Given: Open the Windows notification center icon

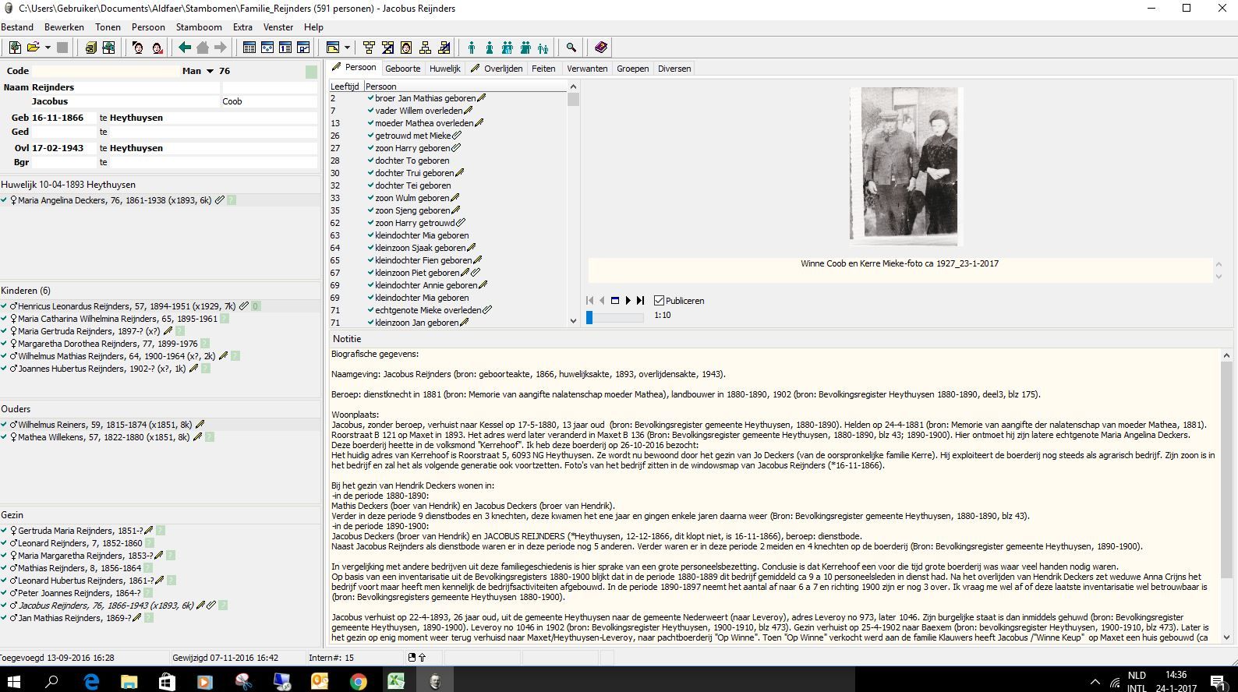Looking at the screenshot, I should pyautogui.click(x=1219, y=682).
